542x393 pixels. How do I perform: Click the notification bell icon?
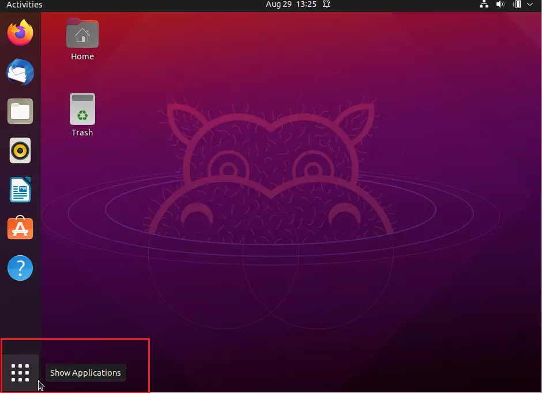(326, 5)
